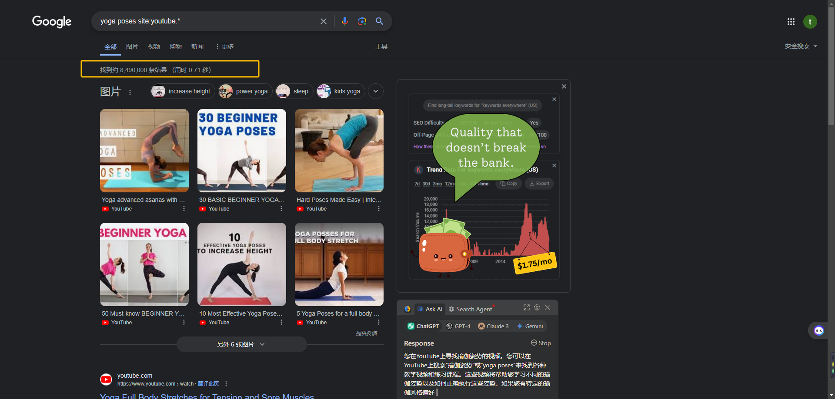The image size is (835, 399).
Task: Clear the search box text
Action: [323, 21]
